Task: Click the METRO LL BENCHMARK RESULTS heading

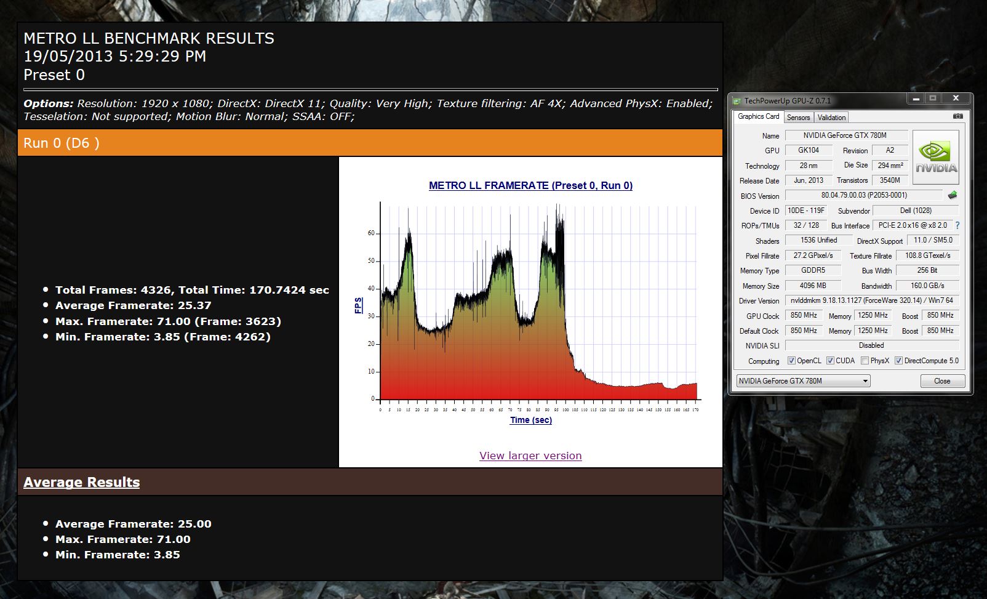Action: pyautogui.click(x=149, y=38)
